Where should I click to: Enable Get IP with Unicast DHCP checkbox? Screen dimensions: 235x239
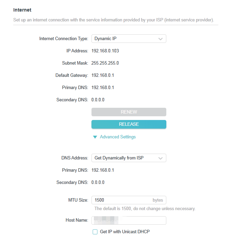[x=95, y=232]
